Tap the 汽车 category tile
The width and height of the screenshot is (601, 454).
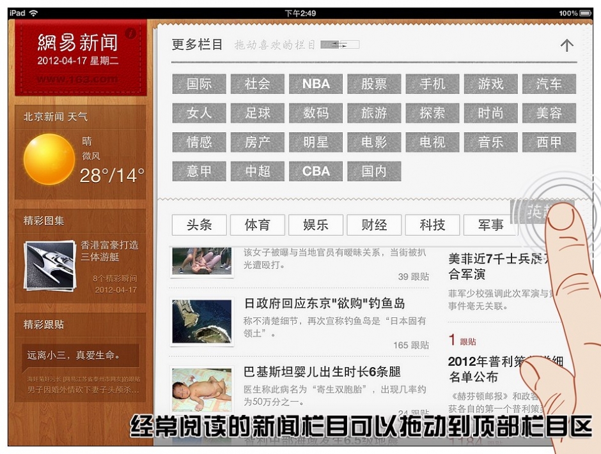[549, 84]
